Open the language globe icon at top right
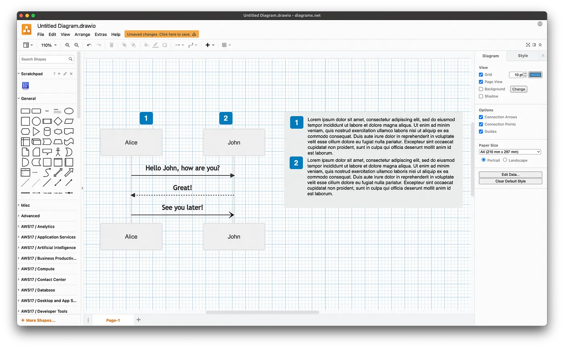The width and height of the screenshot is (564, 348). (540, 24)
